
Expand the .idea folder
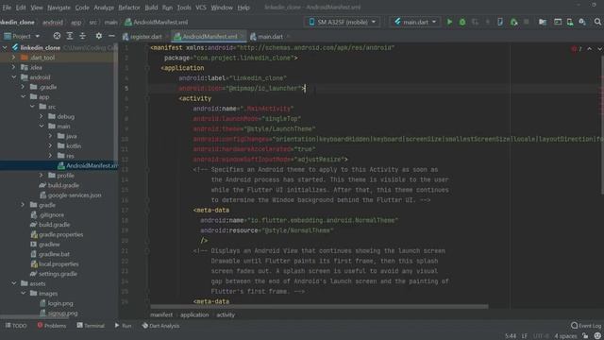(13, 67)
